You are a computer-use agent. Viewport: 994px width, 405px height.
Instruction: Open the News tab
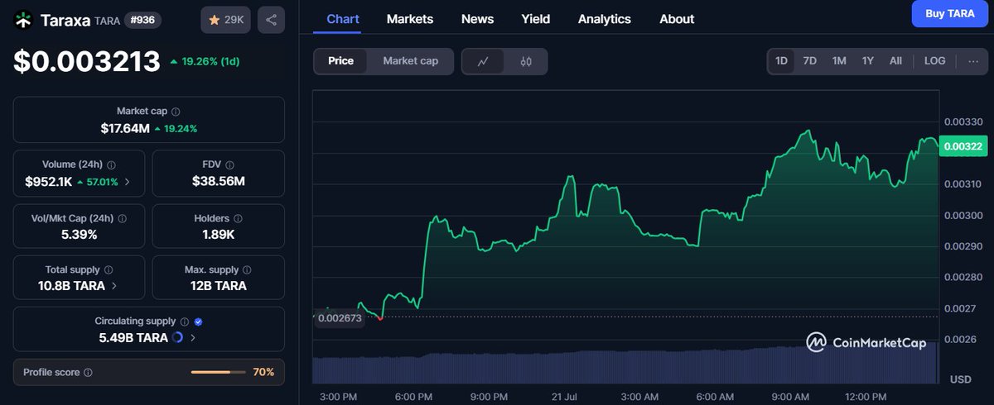[477, 19]
